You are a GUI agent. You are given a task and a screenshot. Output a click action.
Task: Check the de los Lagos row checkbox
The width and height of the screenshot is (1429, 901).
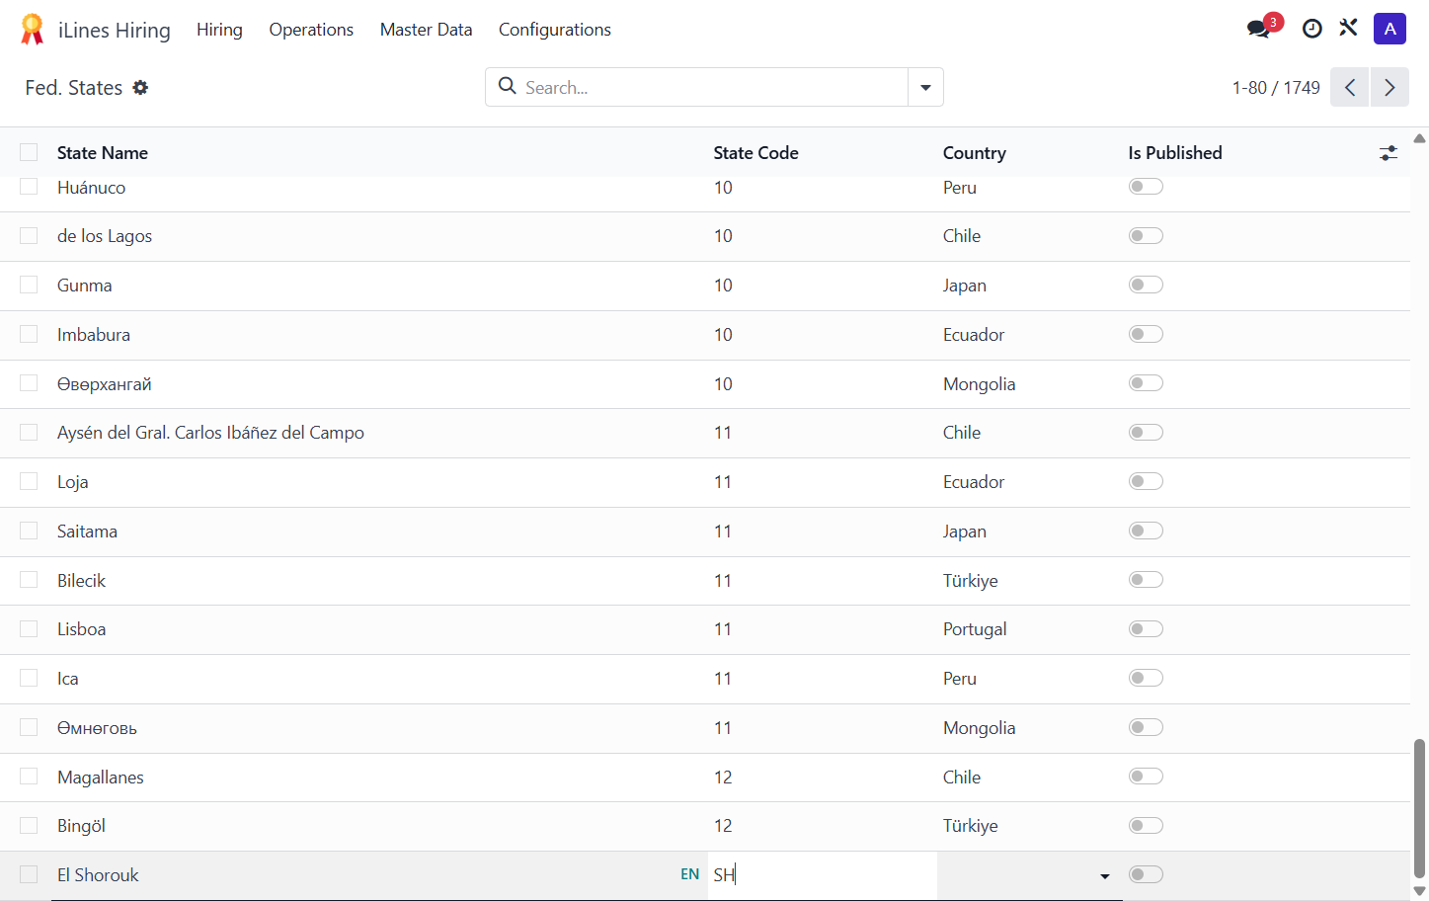click(x=29, y=236)
